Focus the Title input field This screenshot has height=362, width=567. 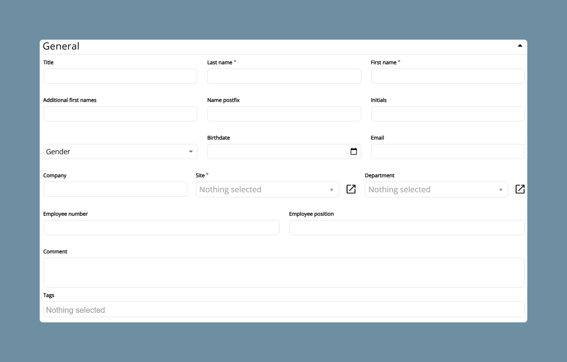(120, 76)
